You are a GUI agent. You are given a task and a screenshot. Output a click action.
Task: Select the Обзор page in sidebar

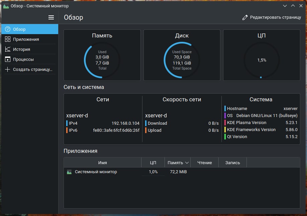pyautogui.click(x=30, y=29)
